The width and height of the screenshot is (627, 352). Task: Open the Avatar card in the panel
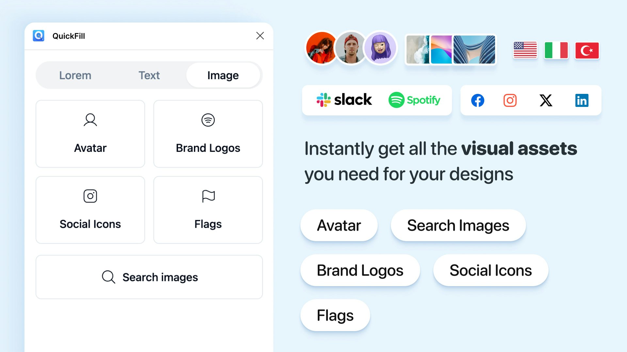(90, 134)
